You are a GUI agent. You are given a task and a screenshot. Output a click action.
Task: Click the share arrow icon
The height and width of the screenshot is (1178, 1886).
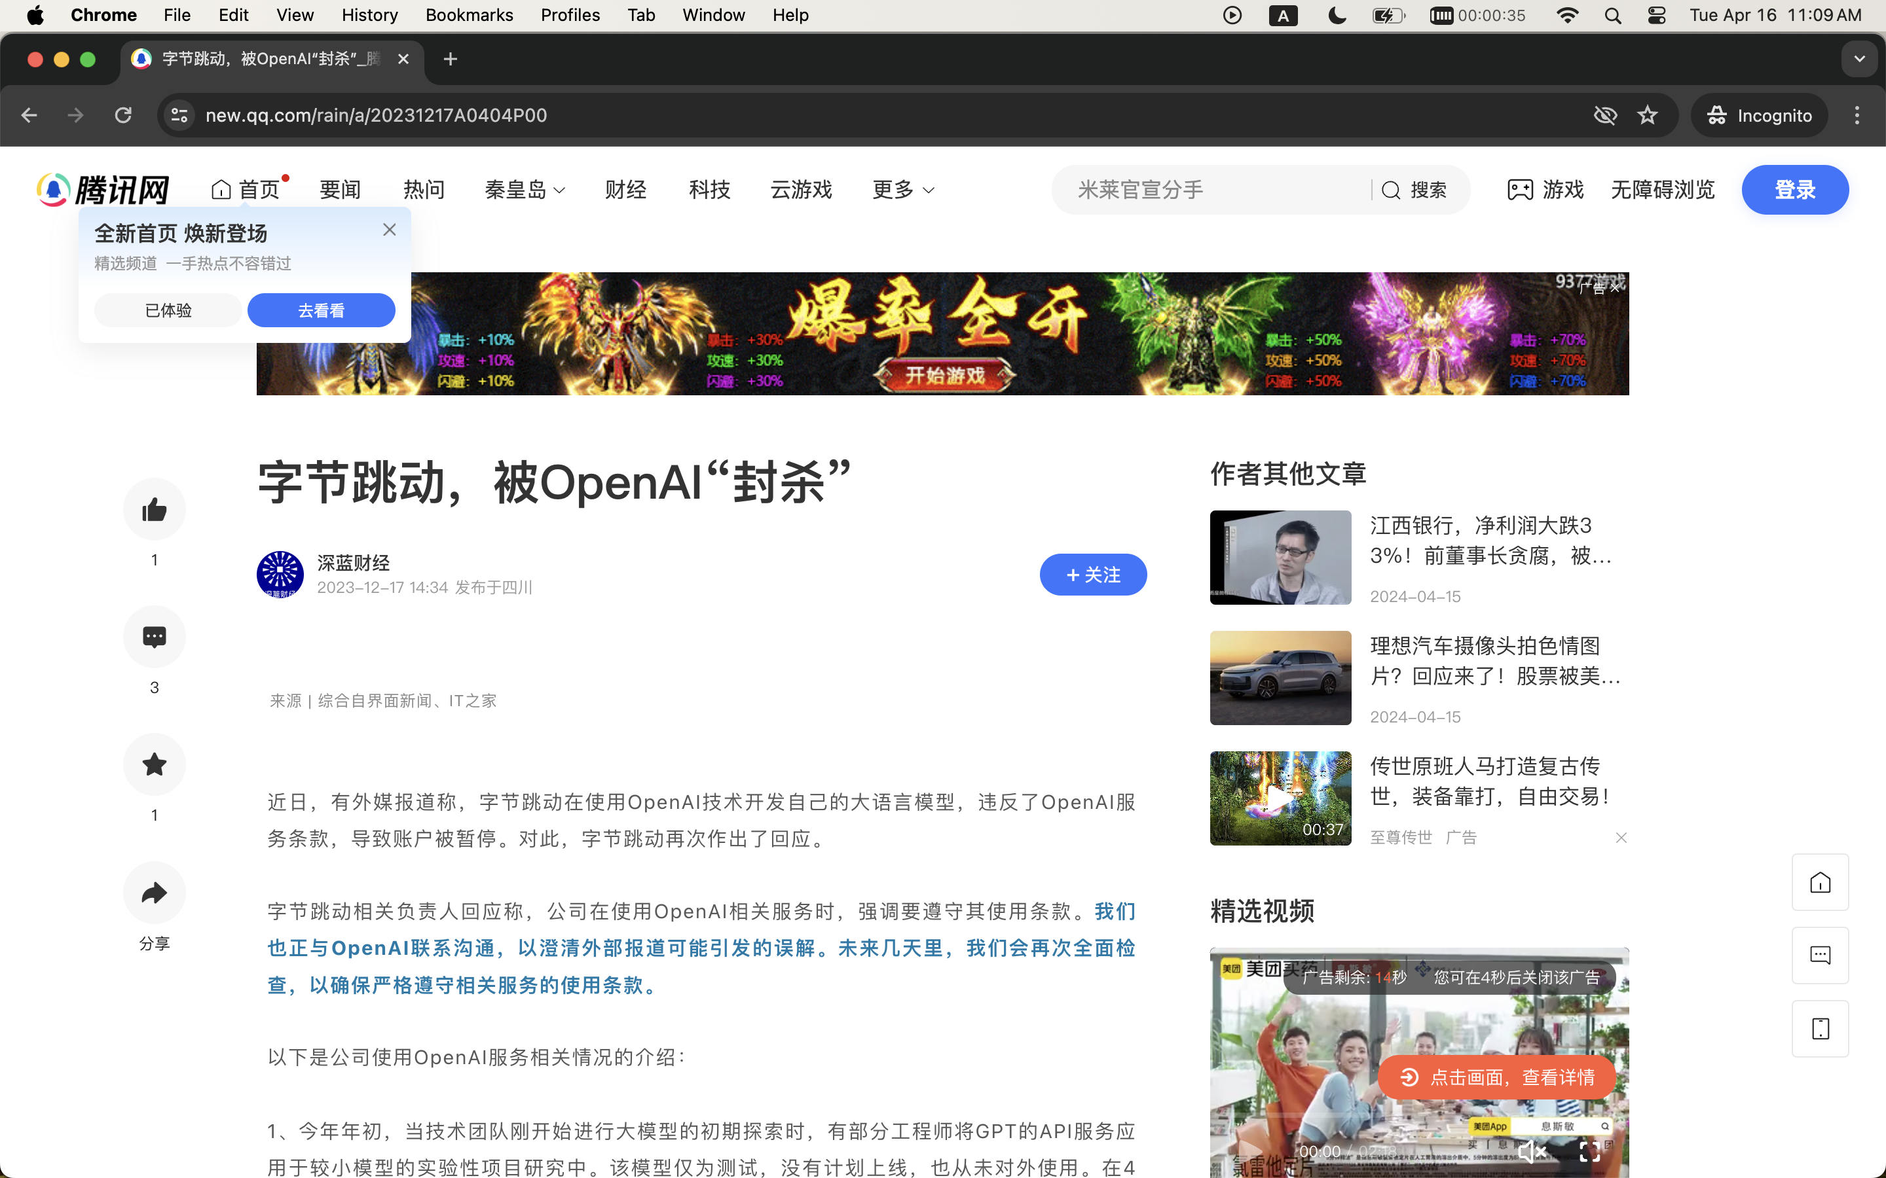155,892
